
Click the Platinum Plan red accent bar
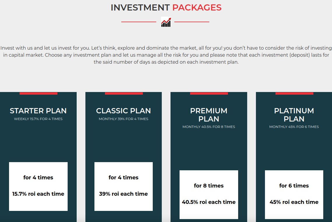point(294,93)
